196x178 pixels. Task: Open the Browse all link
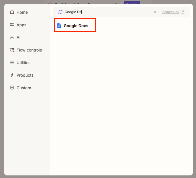(171, 12)
